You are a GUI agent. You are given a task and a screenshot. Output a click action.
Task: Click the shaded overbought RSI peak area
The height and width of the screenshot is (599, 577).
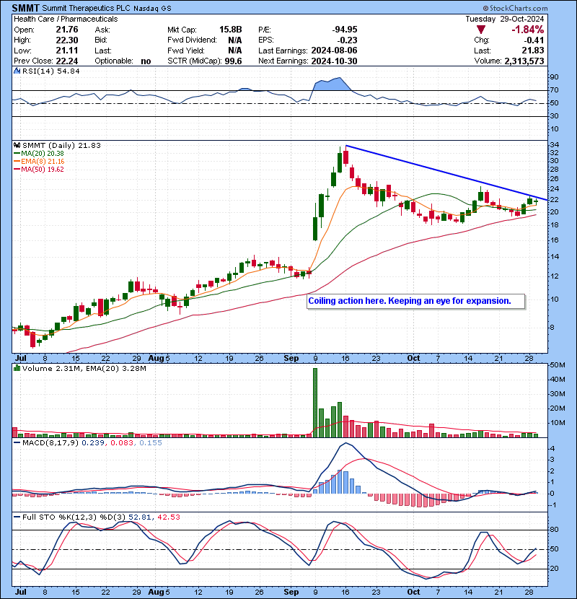[328, 84]
